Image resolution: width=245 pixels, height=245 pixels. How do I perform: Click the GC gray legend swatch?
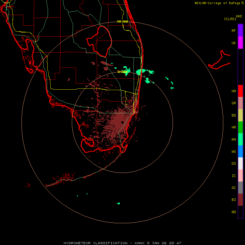(240, 188)
